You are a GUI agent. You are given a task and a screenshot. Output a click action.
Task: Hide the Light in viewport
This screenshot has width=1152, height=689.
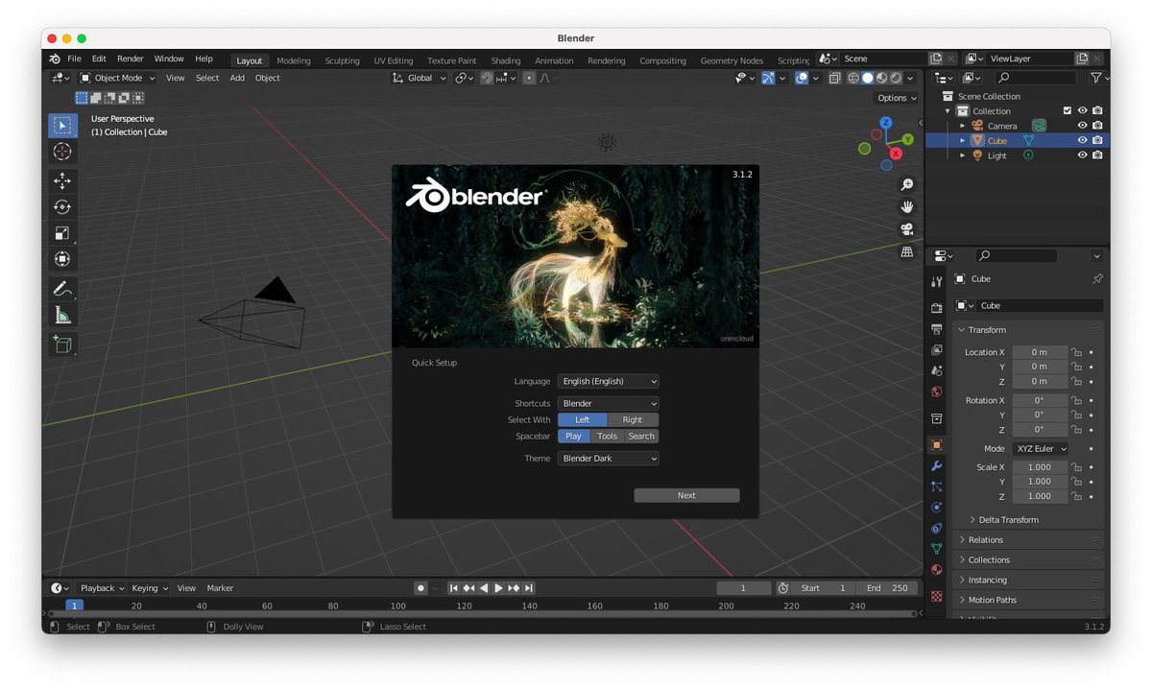[x=1082, y=155]
